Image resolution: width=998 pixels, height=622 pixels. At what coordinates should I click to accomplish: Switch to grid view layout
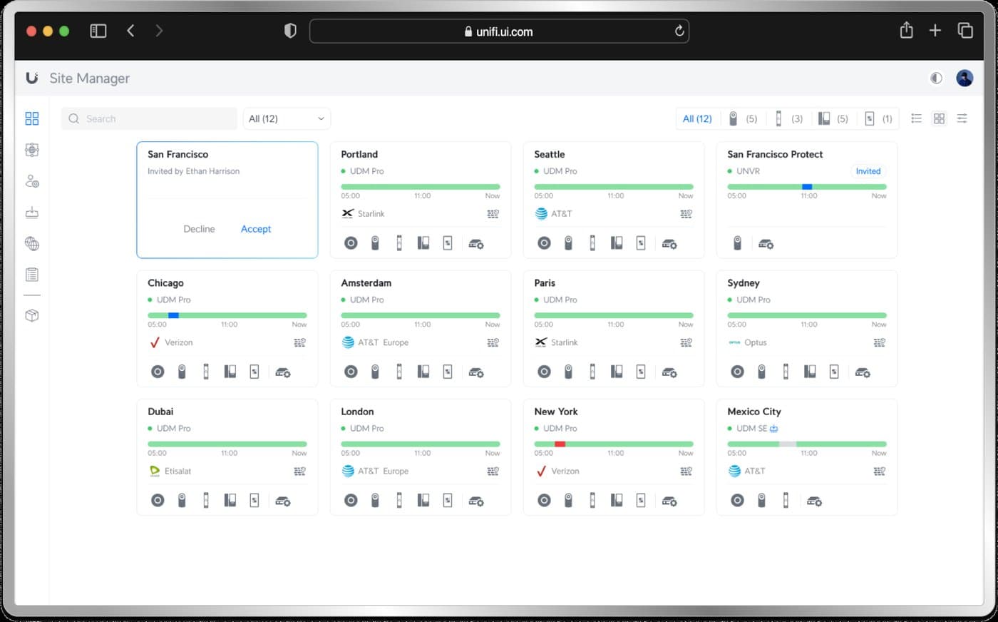[939, 118]
